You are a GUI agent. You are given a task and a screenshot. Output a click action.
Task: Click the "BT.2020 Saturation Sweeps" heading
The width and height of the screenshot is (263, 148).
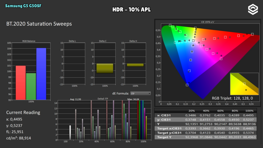(x=39, y=24)
